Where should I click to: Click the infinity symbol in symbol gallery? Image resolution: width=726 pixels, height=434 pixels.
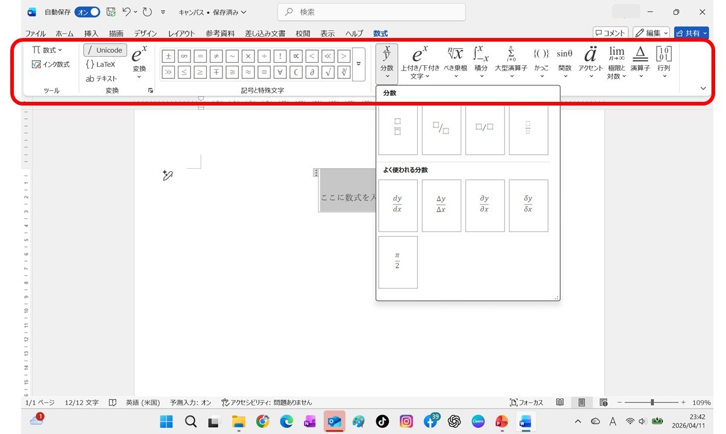185,57
